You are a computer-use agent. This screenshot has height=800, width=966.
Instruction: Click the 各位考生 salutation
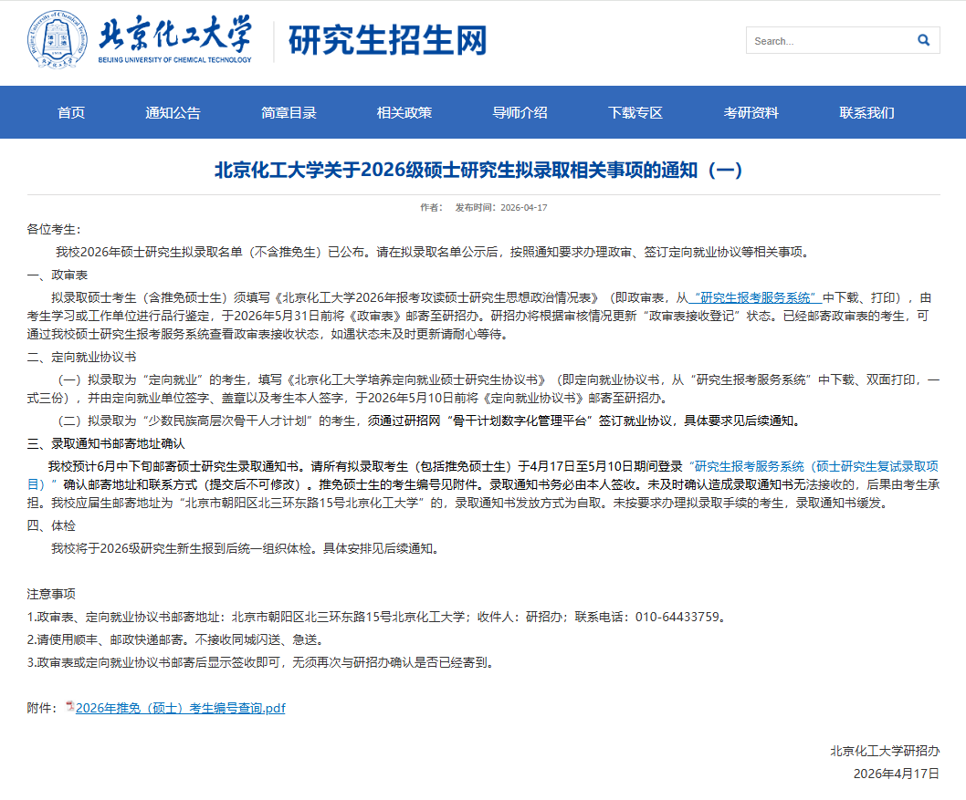coord(54,230)
